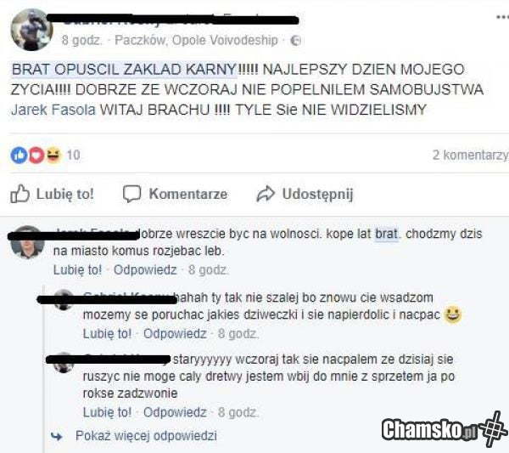Viewport: 509px width, 453px height.
Task: Open the post author's profile picture
Action: 31,30
